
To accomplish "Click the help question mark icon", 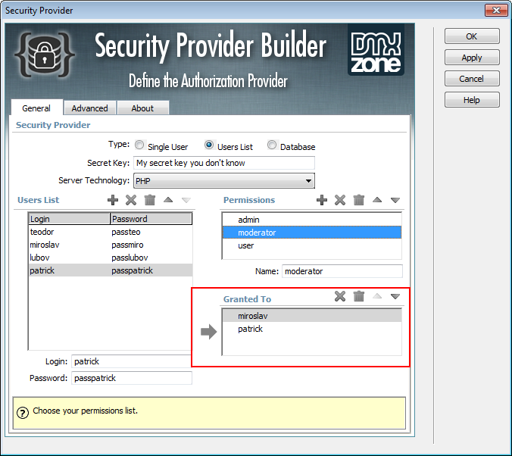I will click(x=23, y=413).
